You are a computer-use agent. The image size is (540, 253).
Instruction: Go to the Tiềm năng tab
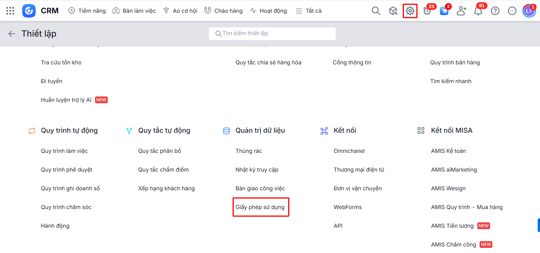pos(87,11)
